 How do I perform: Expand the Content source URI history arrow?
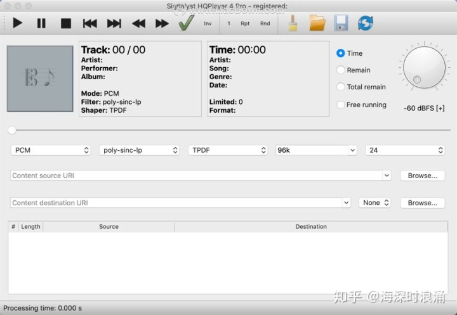pos(387,176)
